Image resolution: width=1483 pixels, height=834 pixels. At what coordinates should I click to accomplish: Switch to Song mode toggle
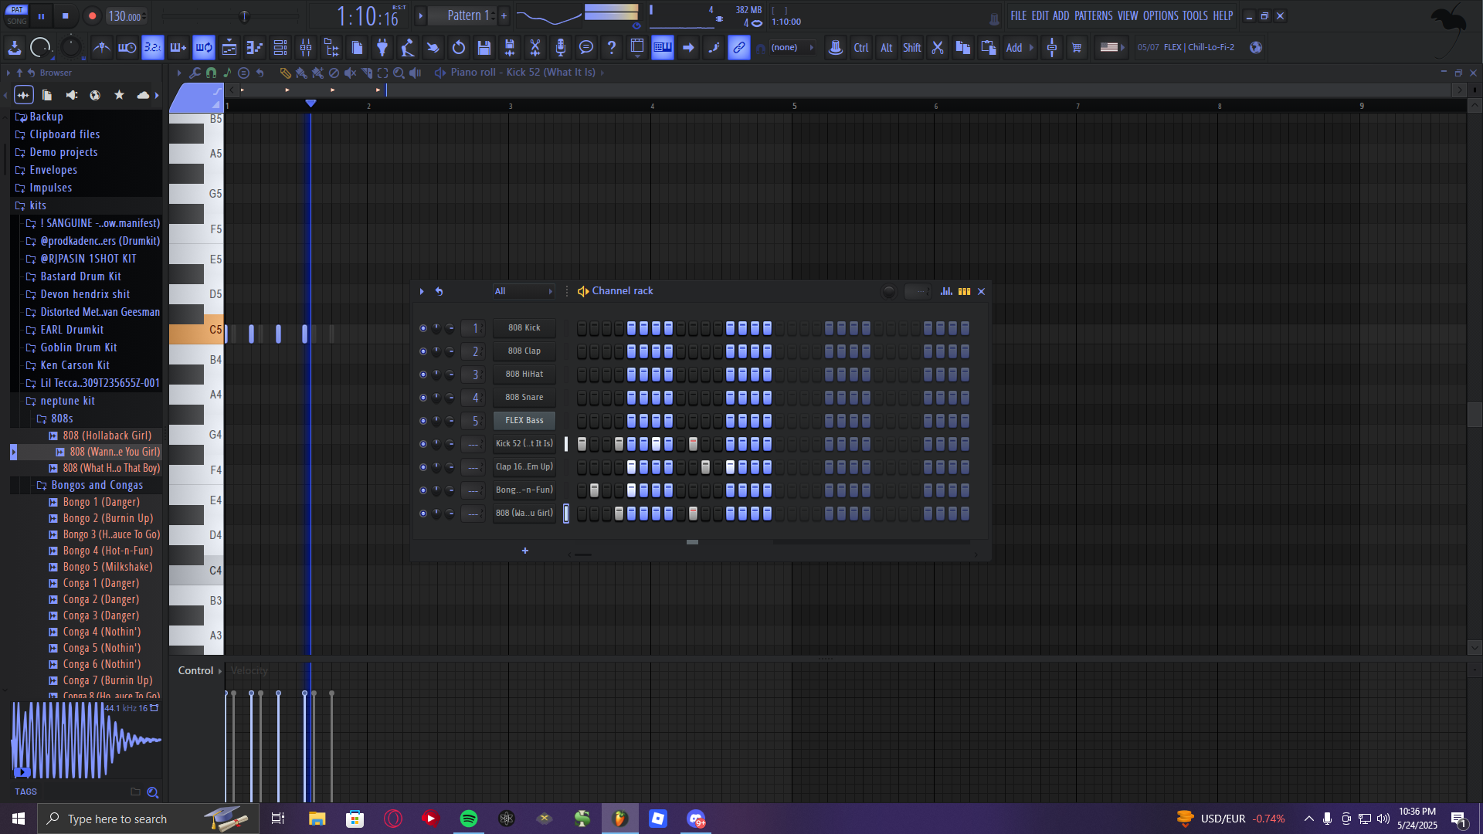click(16, 21)
